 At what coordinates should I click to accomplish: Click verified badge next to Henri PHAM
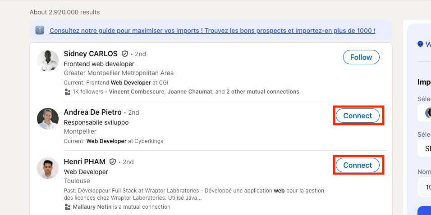coord(113,162)
